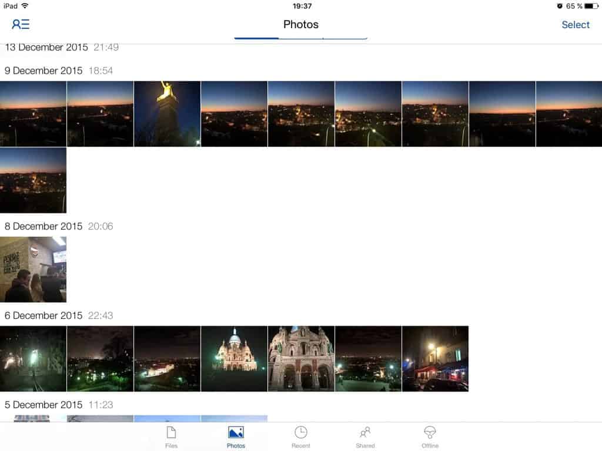Open first 6 December photo with bright street lamp
Screen dimensions: 602x451
(x=33, y=359)
